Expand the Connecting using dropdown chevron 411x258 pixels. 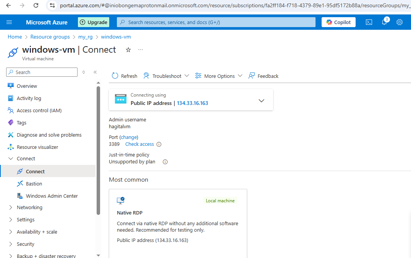[261, 101]
